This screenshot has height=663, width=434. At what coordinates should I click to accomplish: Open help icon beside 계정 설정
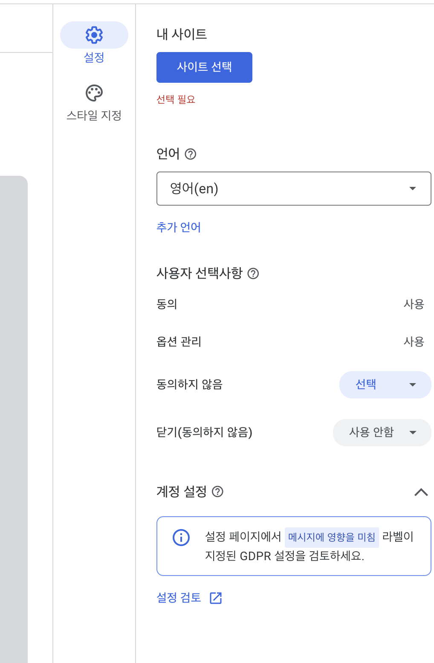(218, 492)
